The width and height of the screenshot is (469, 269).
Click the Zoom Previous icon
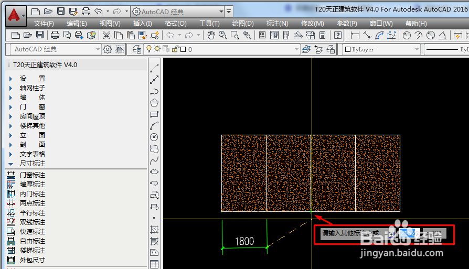coord(247,35)
